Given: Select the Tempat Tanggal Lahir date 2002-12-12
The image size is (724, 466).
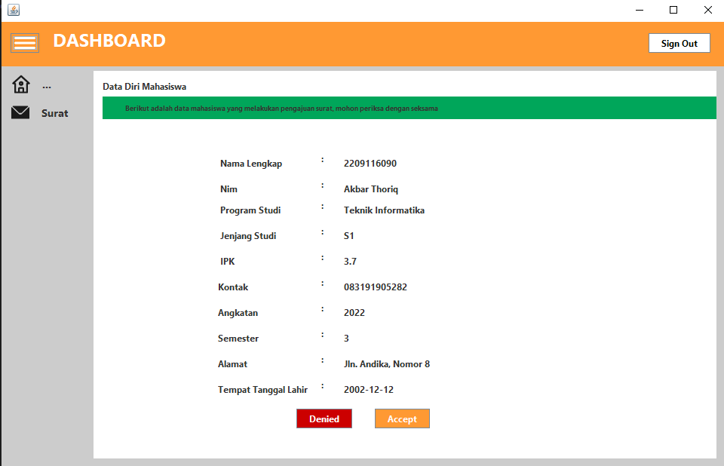Looking at the screenshot, I should [371, 389].
